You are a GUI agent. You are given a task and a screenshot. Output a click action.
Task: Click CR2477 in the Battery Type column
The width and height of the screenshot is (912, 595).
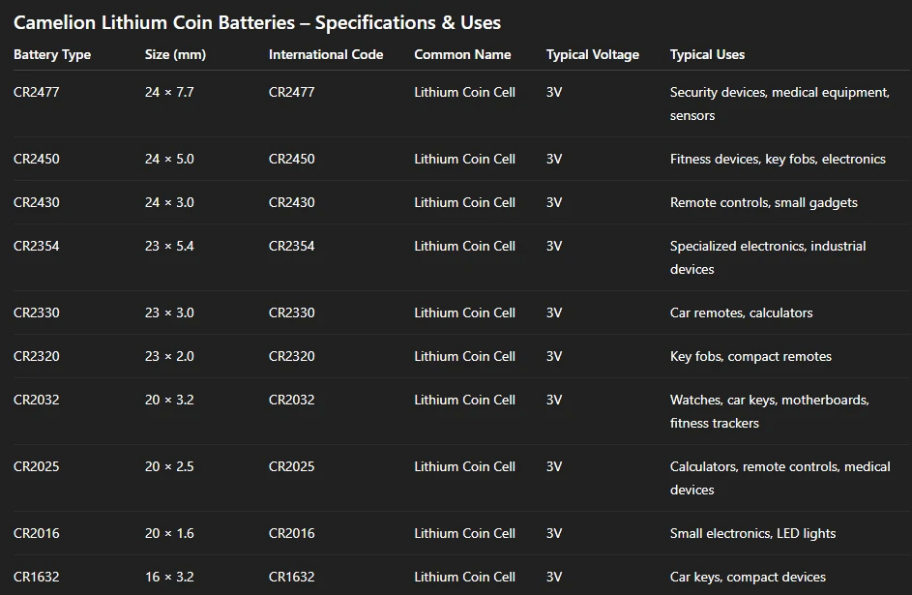(36, 92)
